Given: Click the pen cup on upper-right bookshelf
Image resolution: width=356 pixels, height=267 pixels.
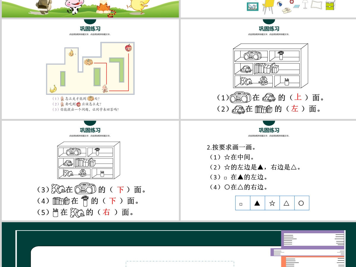Looking at the screenshot, I should pyautogui.click(x=287, y=82).
